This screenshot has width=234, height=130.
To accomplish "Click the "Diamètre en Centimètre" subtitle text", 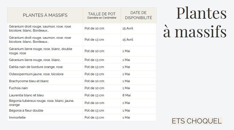I will click(x=102, y=18).
